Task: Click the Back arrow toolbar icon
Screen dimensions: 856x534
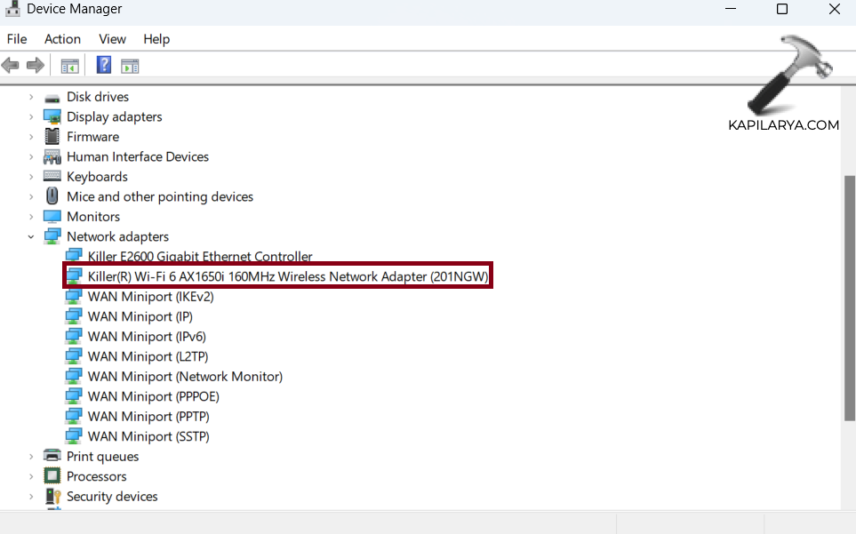Action: 11,66
